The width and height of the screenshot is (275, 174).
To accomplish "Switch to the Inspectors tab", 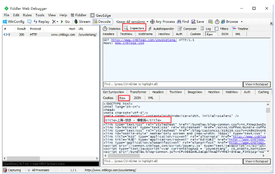I will [x=134, y=28].
